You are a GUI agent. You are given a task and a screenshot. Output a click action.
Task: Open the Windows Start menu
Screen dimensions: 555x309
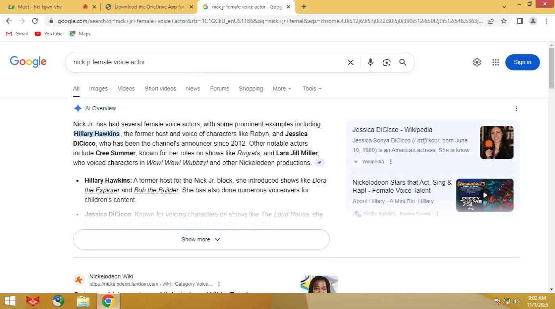10,301
